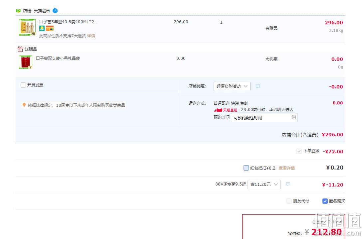Click the 2.18kg weight text

point(336,30)
